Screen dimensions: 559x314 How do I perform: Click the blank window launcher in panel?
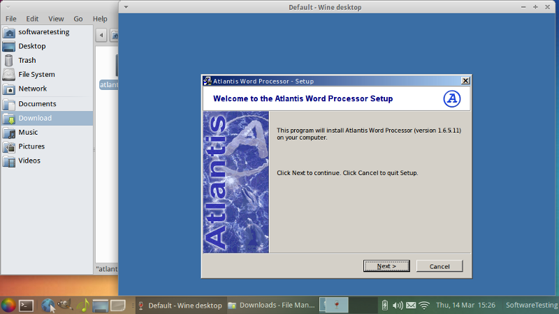pyautogui.click(x=118, y=306)
